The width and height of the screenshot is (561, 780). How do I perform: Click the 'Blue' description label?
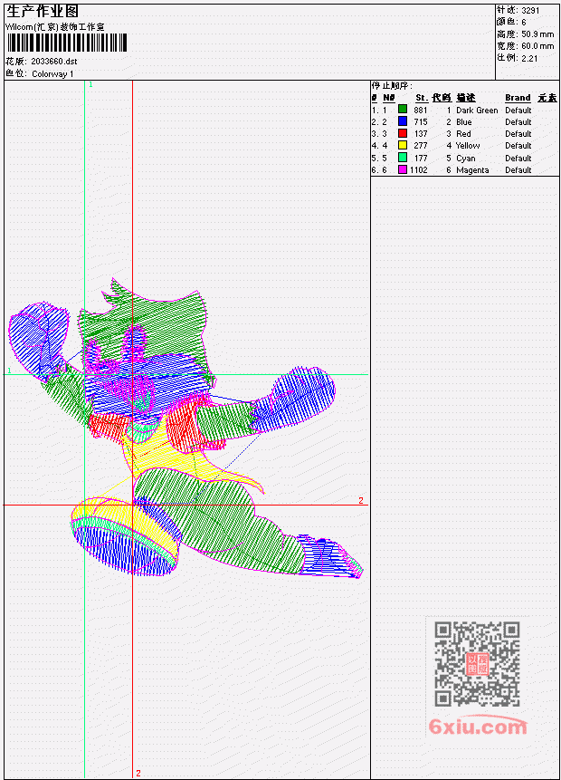click(x=464, y=122)
